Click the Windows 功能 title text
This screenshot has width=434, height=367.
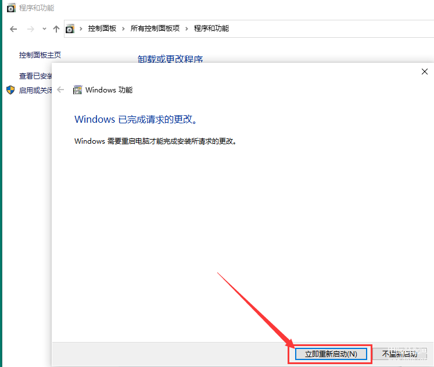point(109,90)
